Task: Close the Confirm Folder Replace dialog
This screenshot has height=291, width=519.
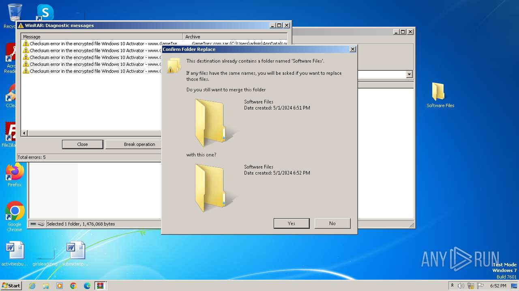Action: tap(352, 49)
